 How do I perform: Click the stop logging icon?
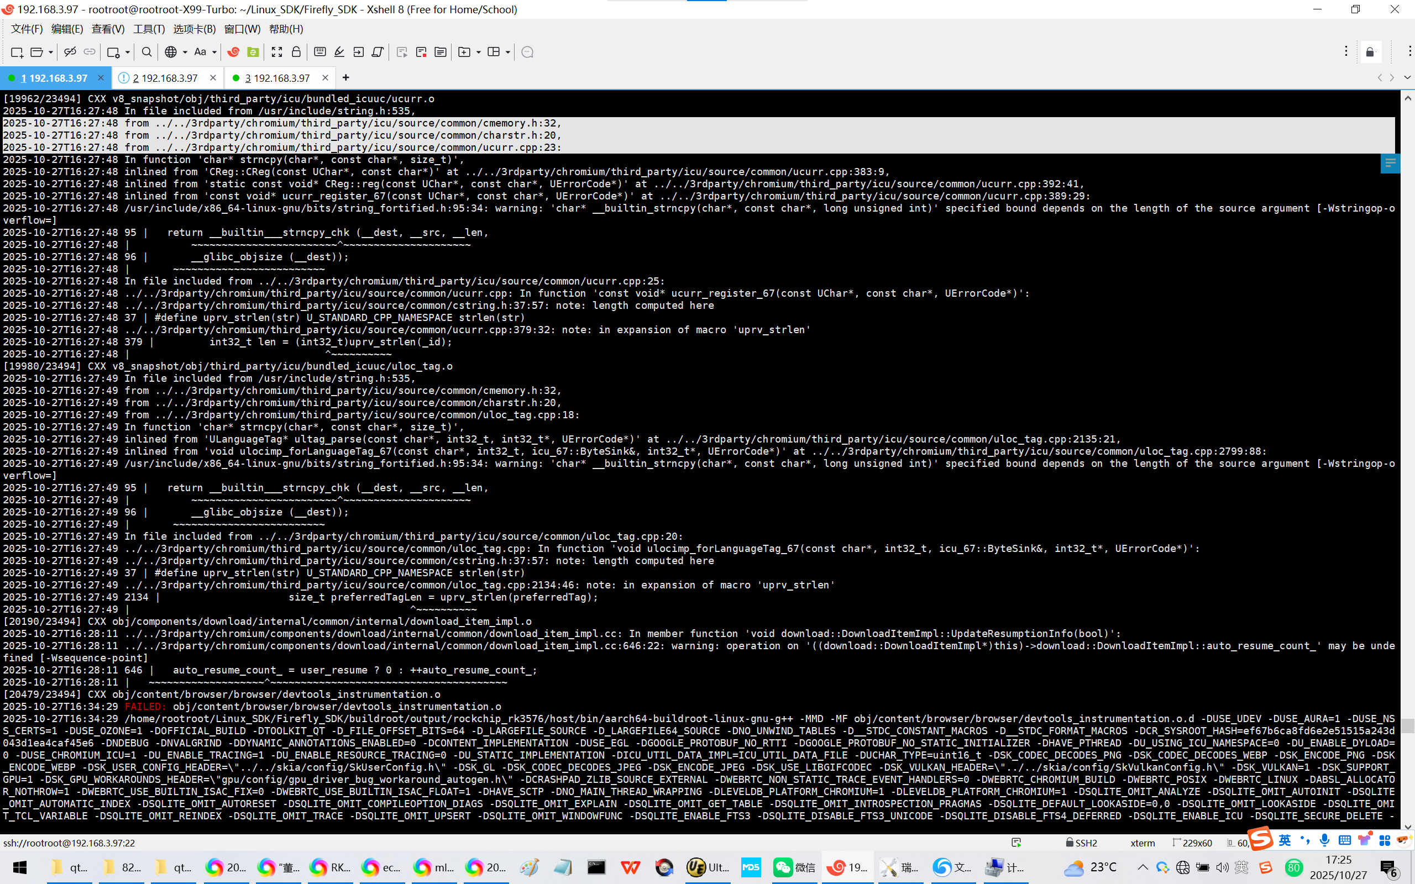[x=421, y=52]
